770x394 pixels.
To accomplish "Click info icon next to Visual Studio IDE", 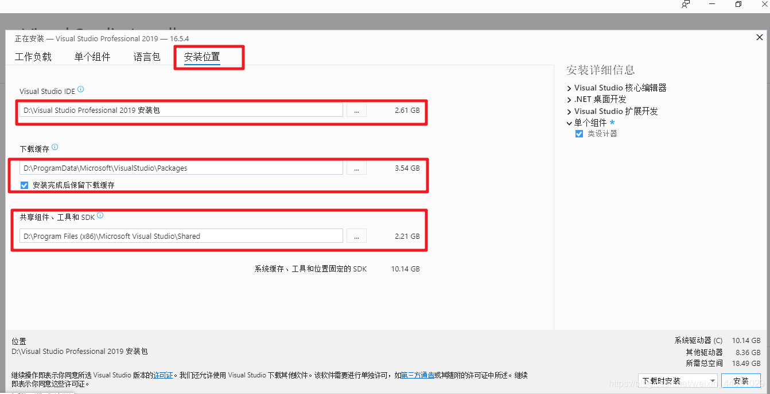I will [x=81, y=89].
